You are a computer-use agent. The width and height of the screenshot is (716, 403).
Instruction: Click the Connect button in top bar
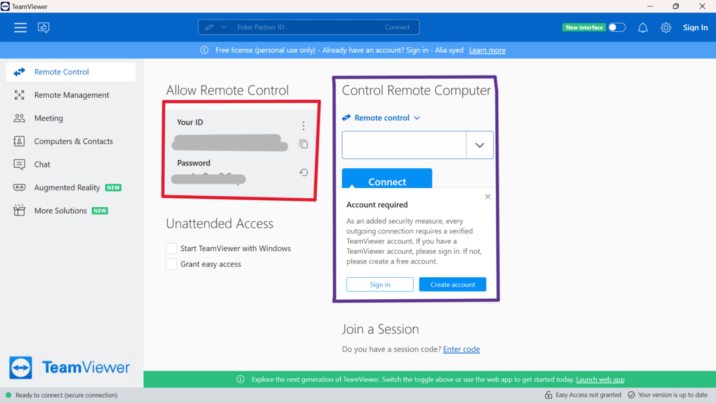(397, 27)
